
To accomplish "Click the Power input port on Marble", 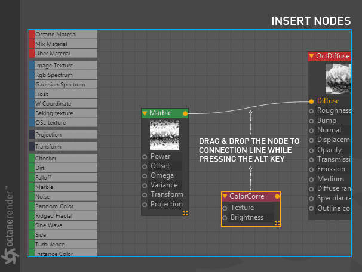I will (145, 157).
